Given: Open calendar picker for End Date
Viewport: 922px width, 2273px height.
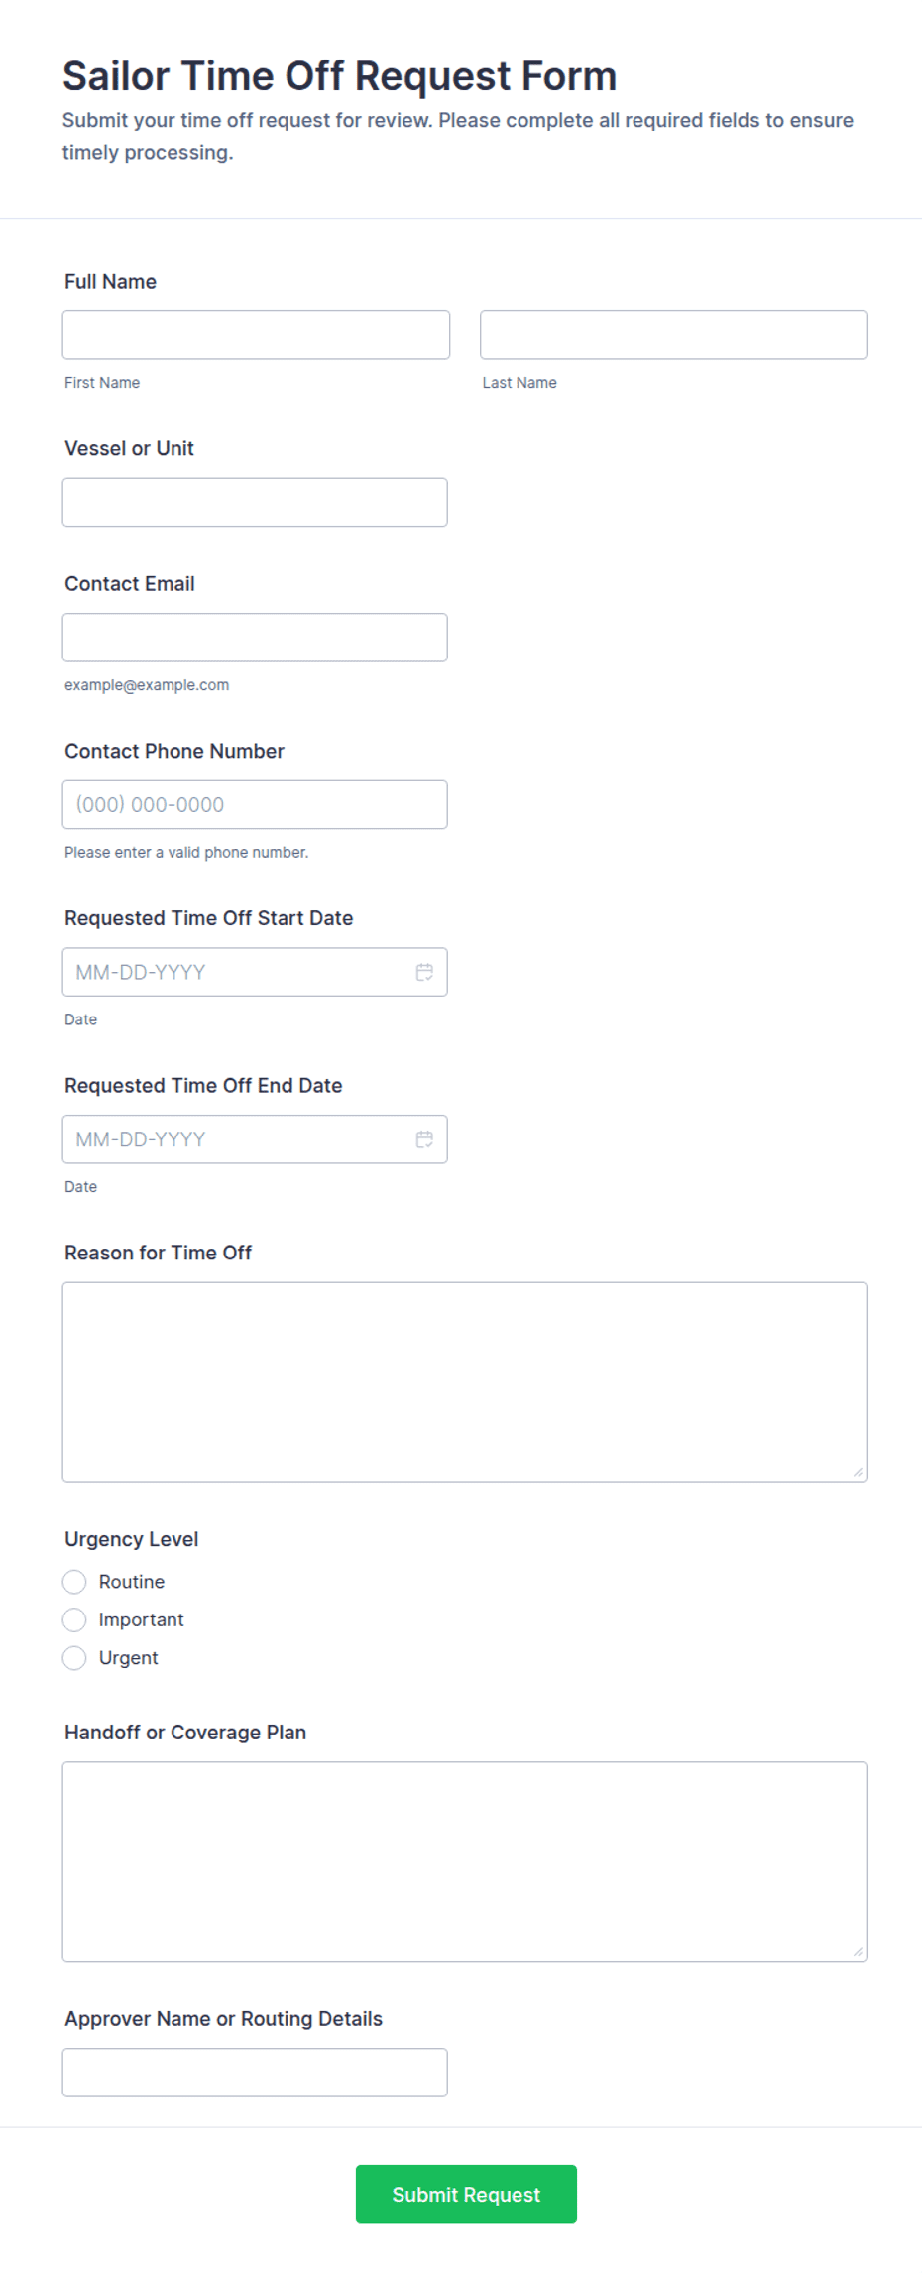Looking at the screenshot, I should (x=424, y=1139).
